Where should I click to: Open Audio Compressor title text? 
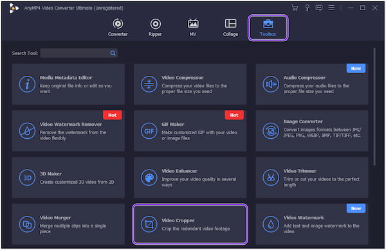pos(304,78)
